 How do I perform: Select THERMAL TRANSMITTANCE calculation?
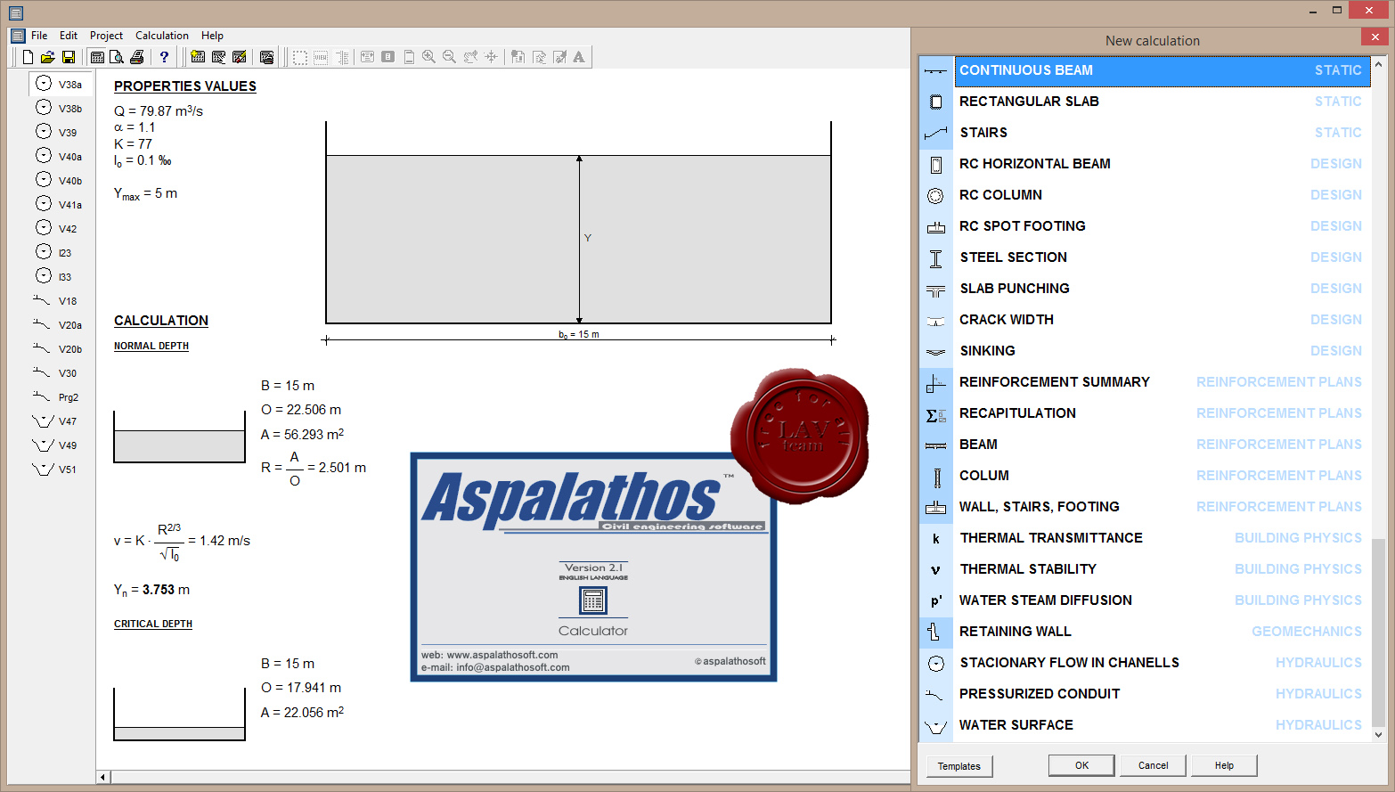click(1145, 538)
